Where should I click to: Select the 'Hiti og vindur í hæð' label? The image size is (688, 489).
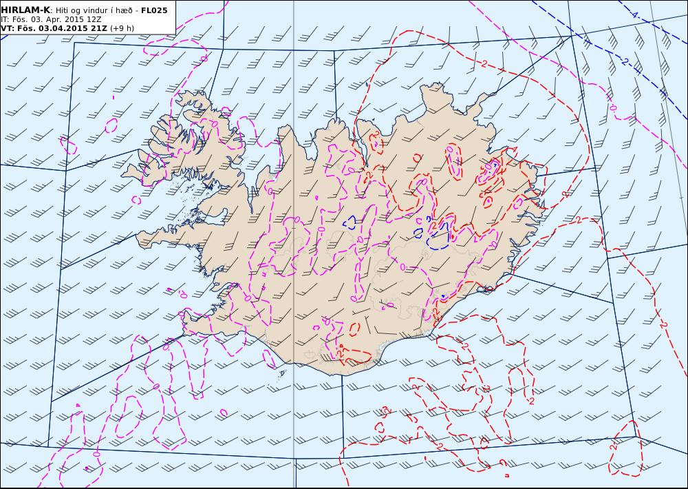[94, 10]
